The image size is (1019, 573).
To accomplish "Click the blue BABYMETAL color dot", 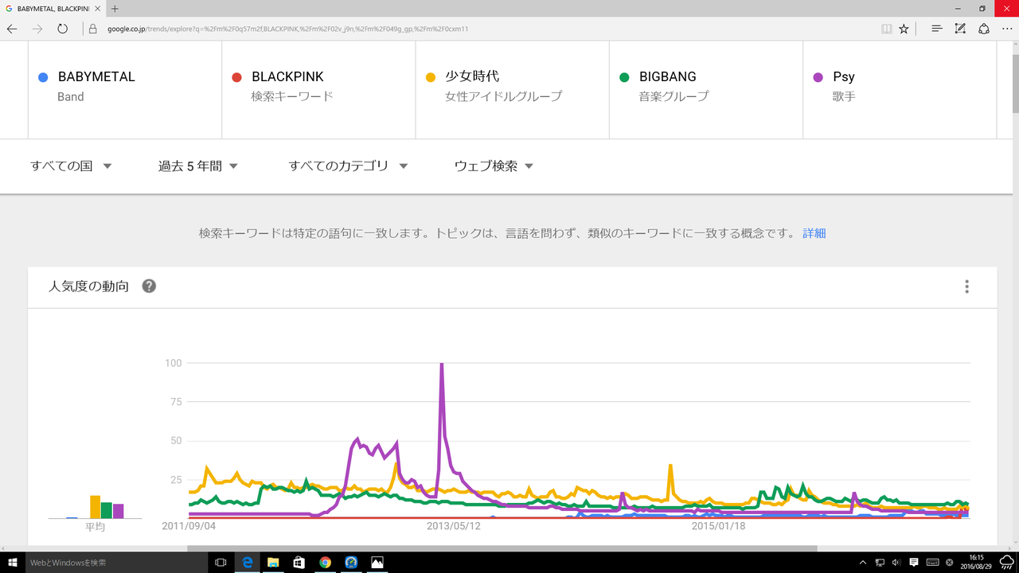I will pyautogui.click(x=43, y=77).
